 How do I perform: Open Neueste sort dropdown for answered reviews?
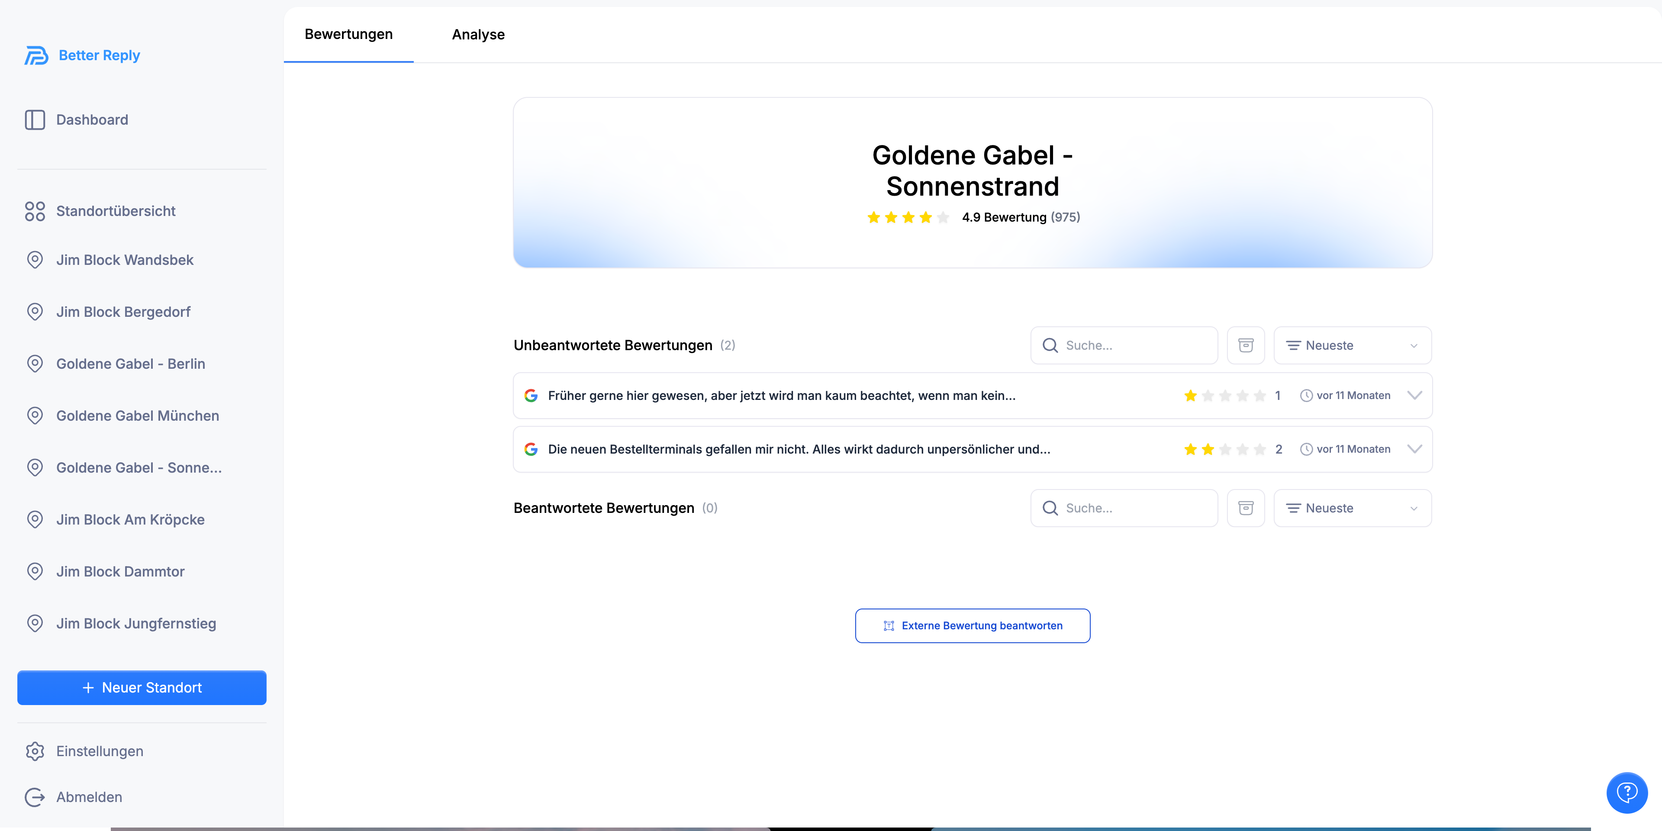[x=1352, y=508]
